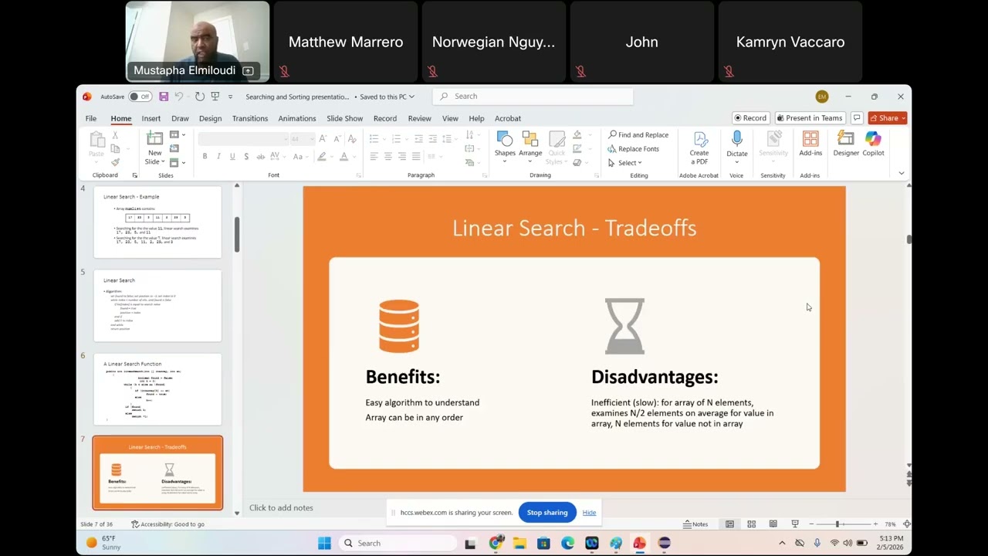Toggle Center paragraph alignment
The image size is (988, 556).
[388, 156]
